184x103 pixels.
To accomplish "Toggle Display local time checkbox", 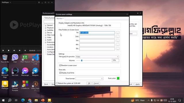I will [60, 73].
